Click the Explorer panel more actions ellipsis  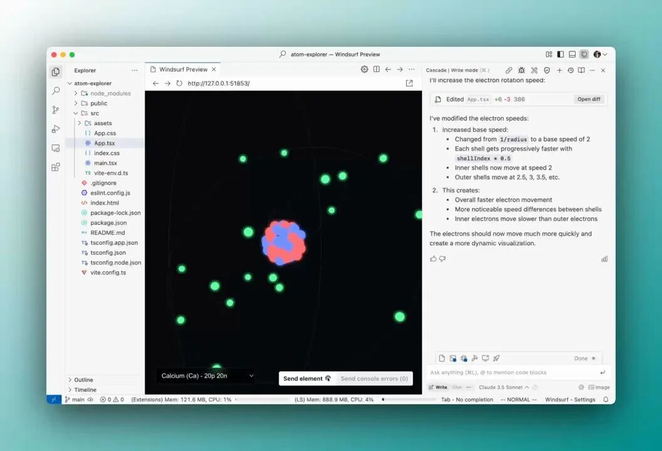tap(134, 70)
